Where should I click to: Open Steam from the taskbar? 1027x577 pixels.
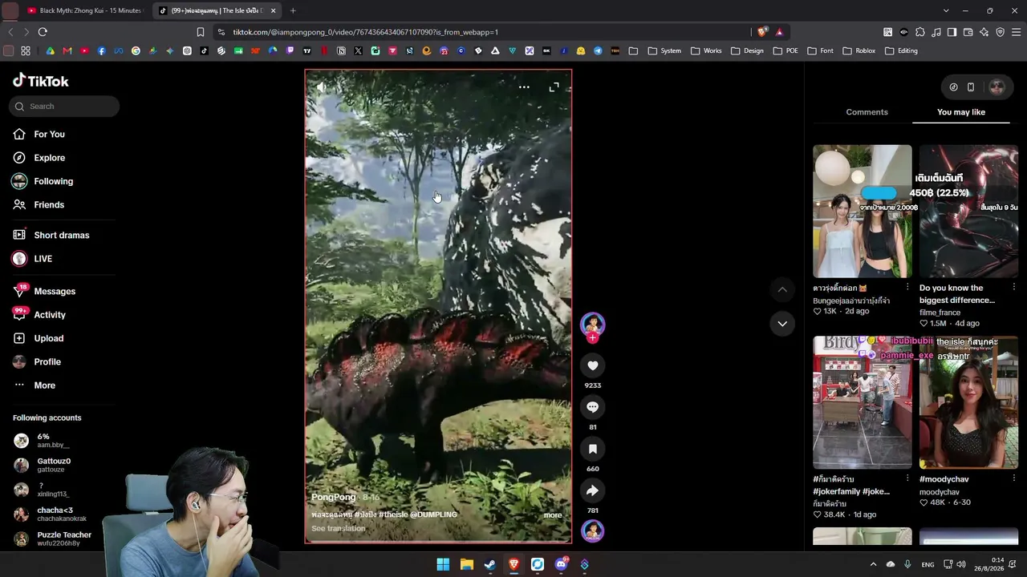490,564
